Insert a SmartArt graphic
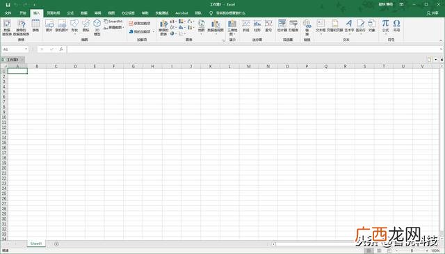 [x=113, y=22]
